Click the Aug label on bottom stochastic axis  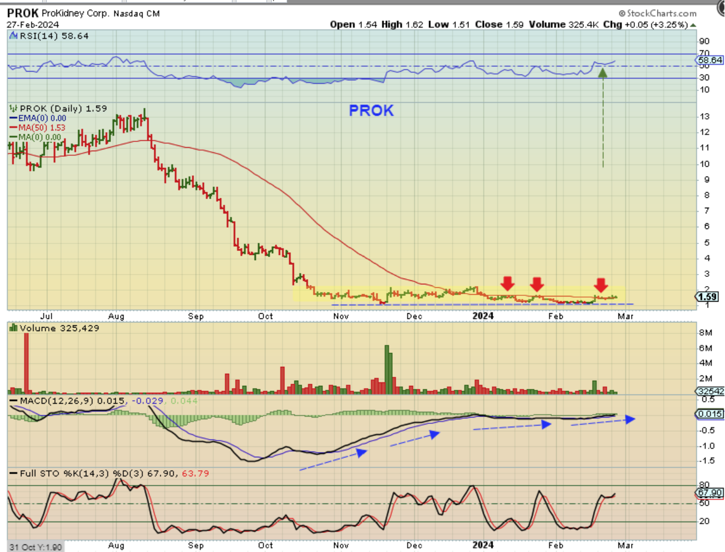(x=116, y=545)
